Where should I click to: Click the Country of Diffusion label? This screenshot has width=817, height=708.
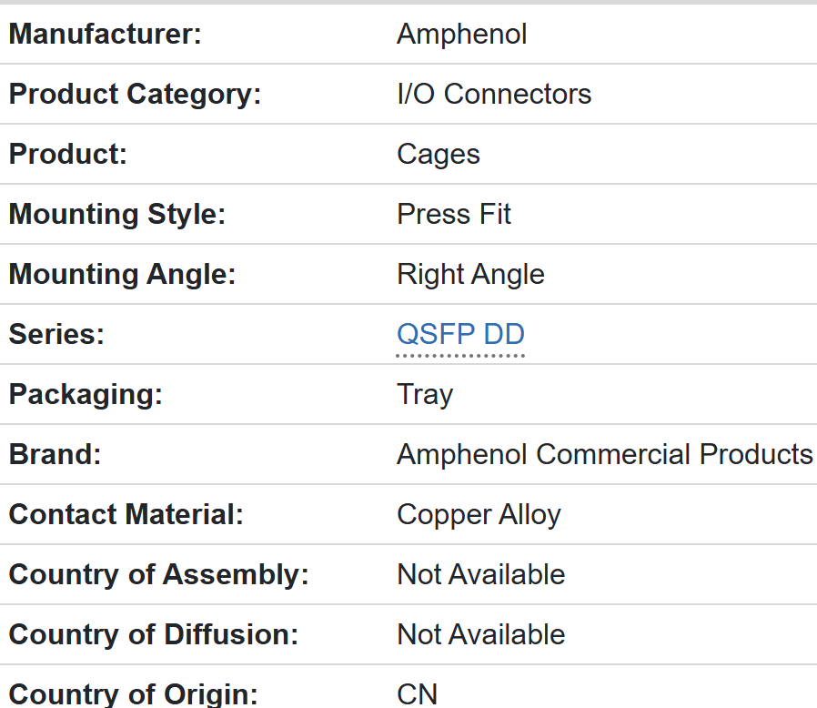[153, 635]
